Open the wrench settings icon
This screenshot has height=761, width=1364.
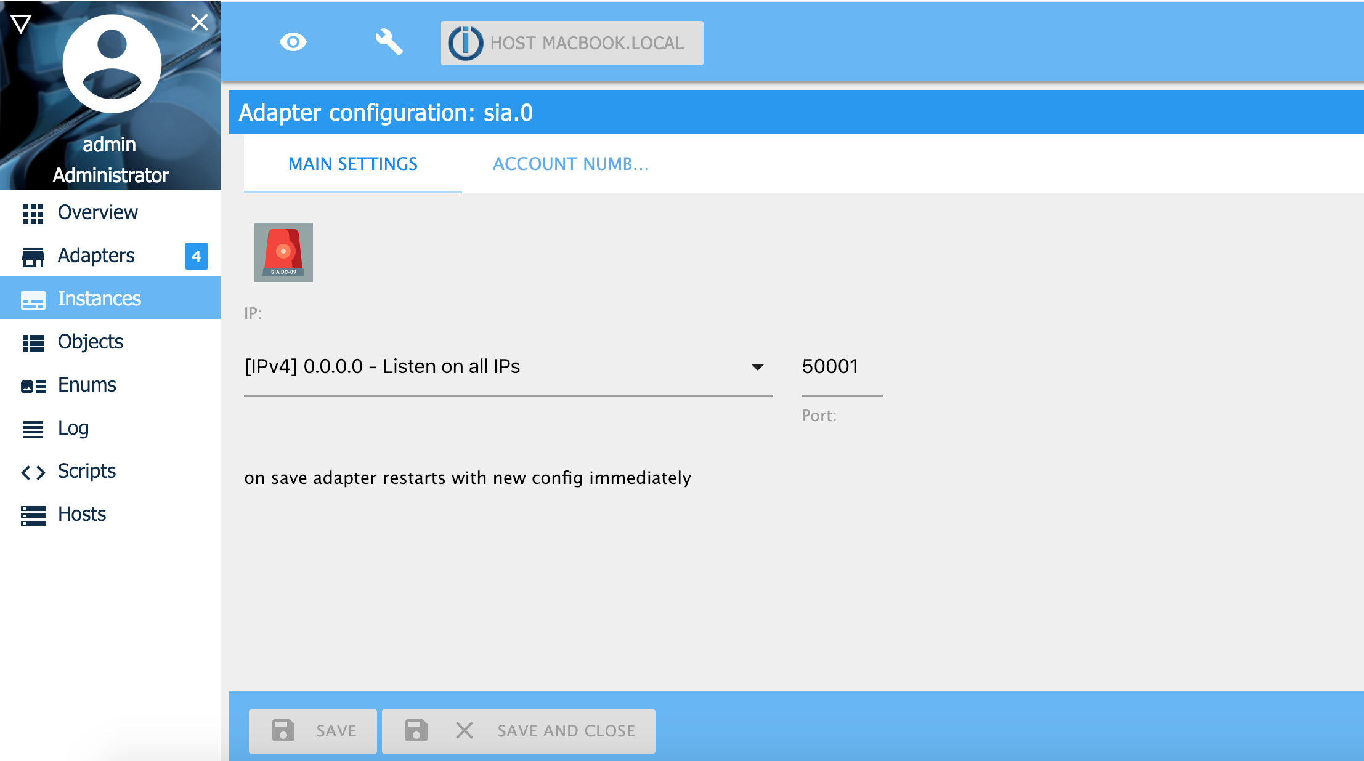pyautogui.click(x=389, y=42)
